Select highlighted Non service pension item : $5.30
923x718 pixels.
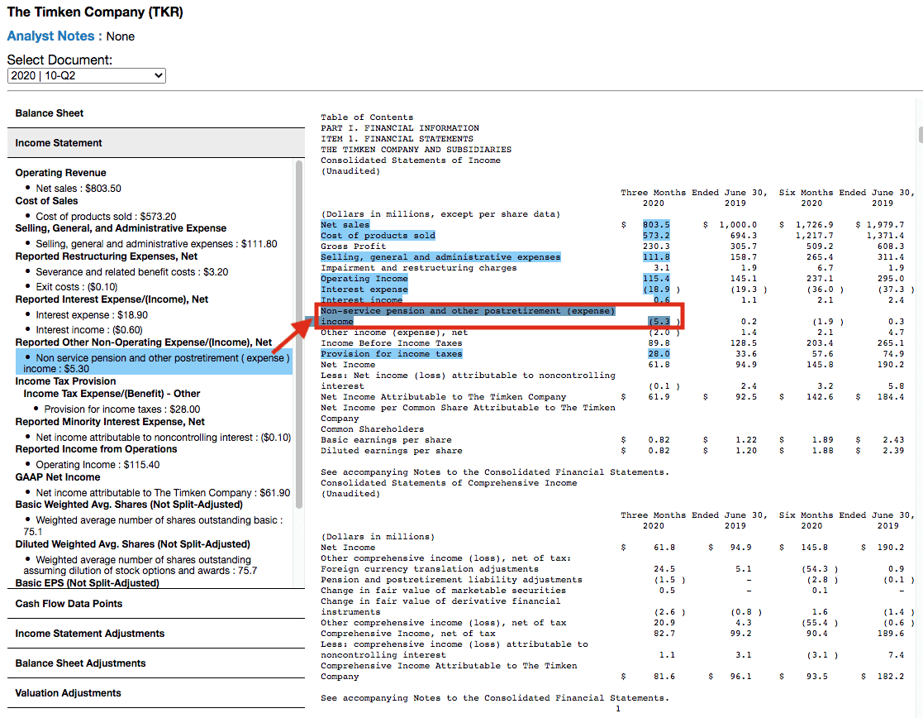coord(155,363)
